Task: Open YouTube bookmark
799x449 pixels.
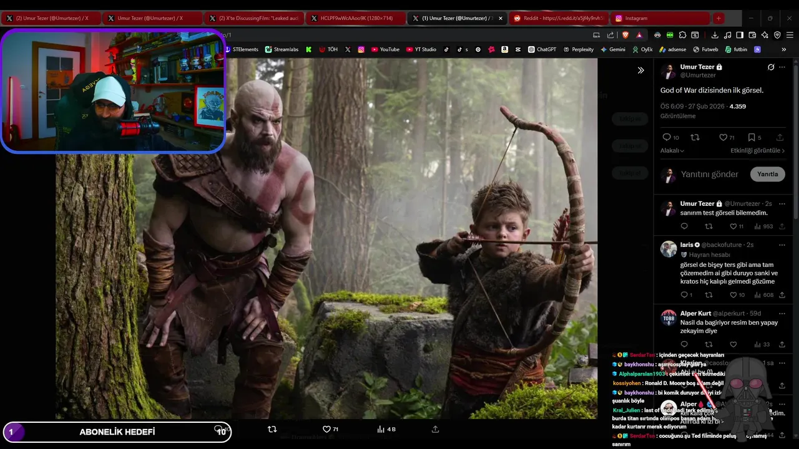Action: click(x=385, y=49)
